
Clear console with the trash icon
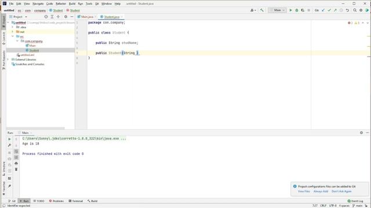[x=16, y=169]
